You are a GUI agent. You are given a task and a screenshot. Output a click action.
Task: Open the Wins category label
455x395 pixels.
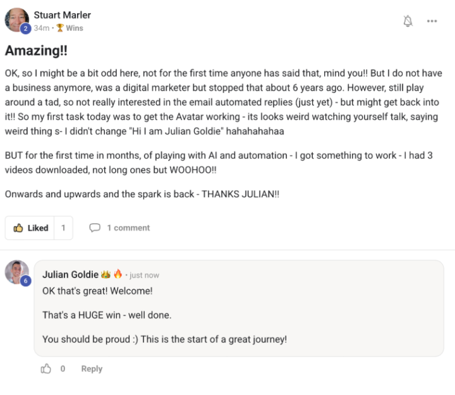click(75, 28)
